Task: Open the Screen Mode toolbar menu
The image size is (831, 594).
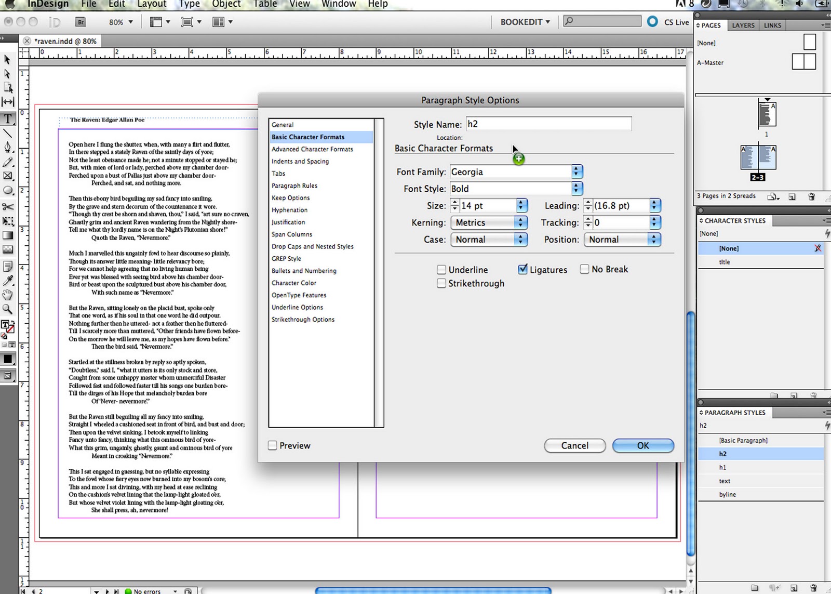Action: (191, 22)
